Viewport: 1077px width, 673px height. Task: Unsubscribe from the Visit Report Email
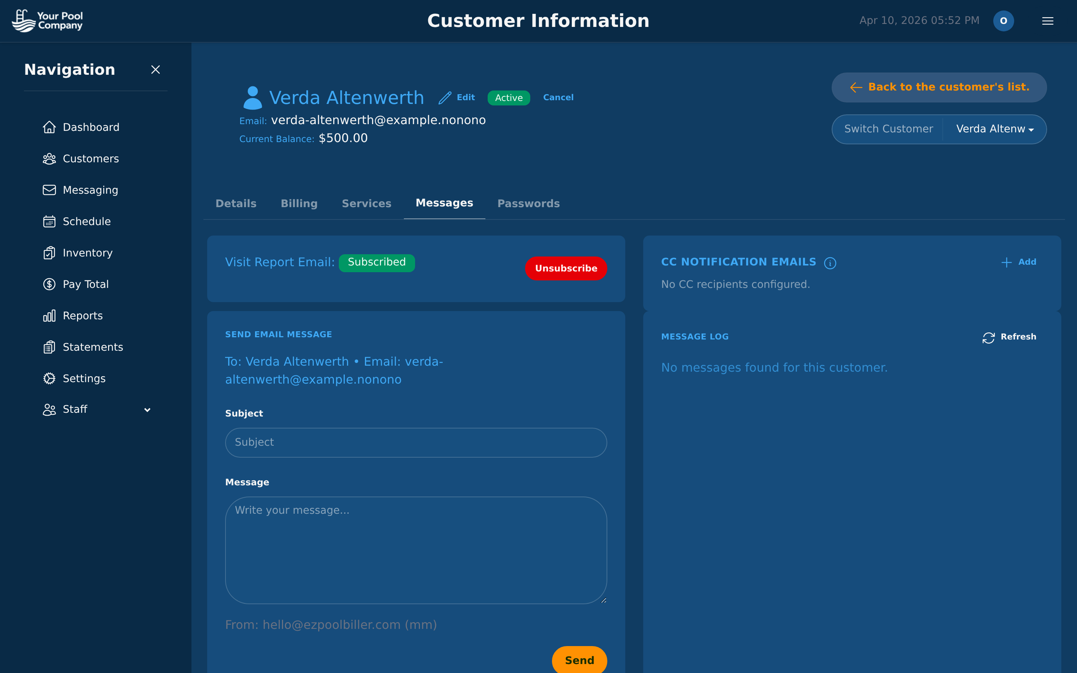566,268
